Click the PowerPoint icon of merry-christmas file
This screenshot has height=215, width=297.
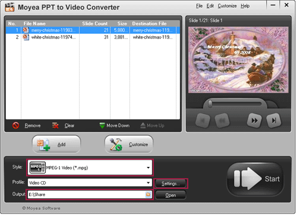coord(26,30)
